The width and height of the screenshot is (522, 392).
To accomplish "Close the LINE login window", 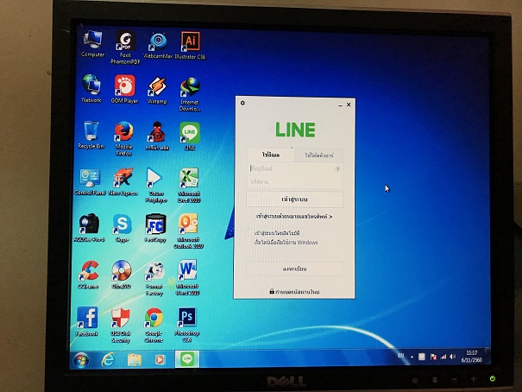I will [x=349, y=104].
